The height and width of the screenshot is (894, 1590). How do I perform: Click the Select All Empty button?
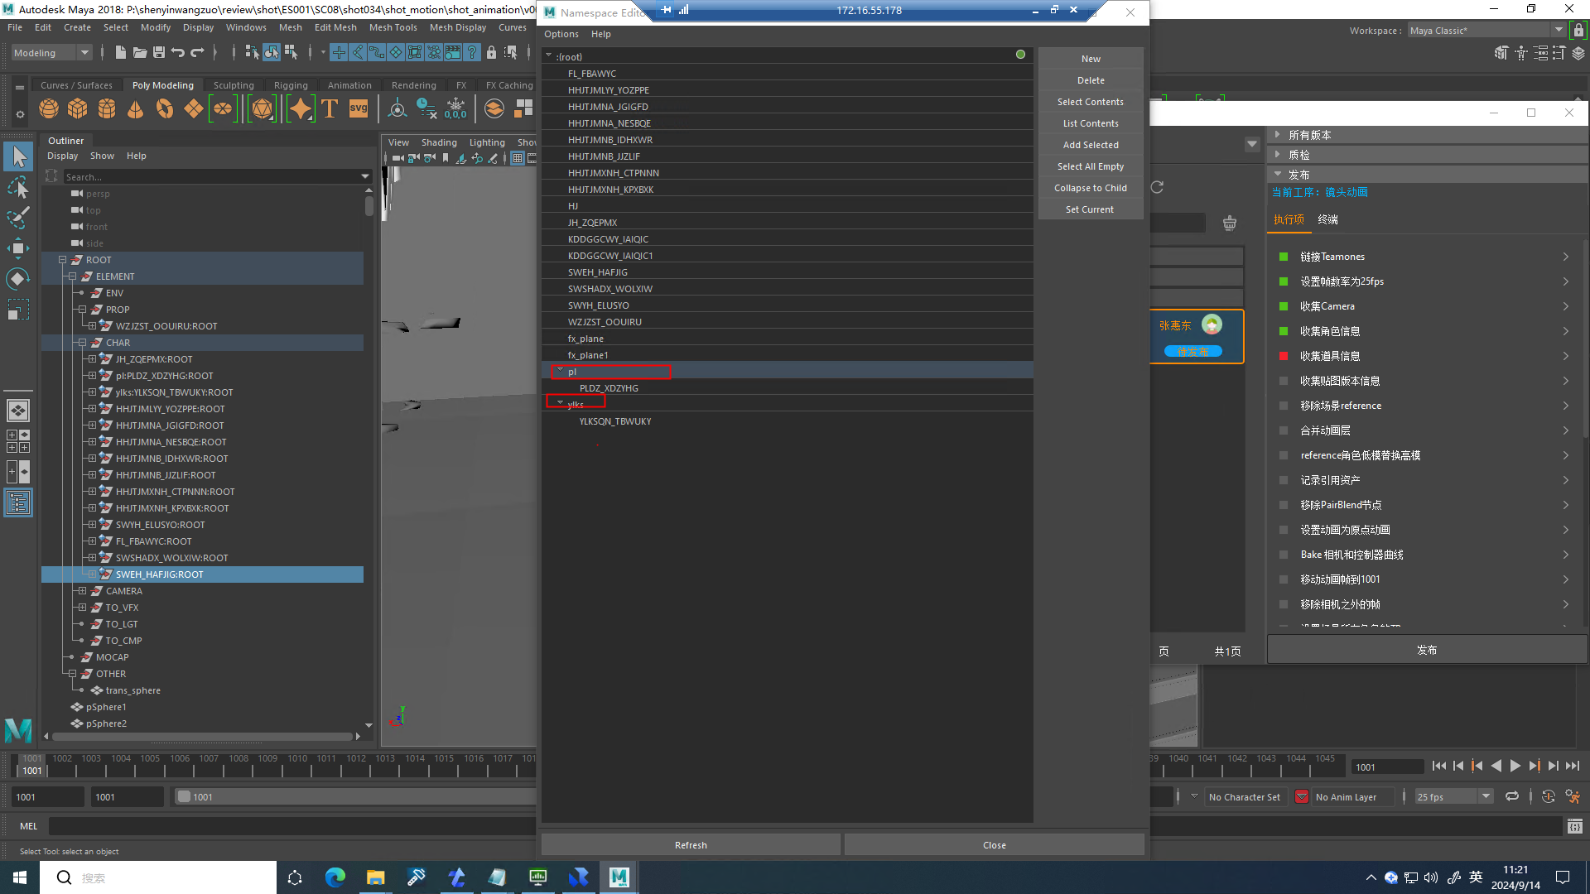(x=1090, y=166)
